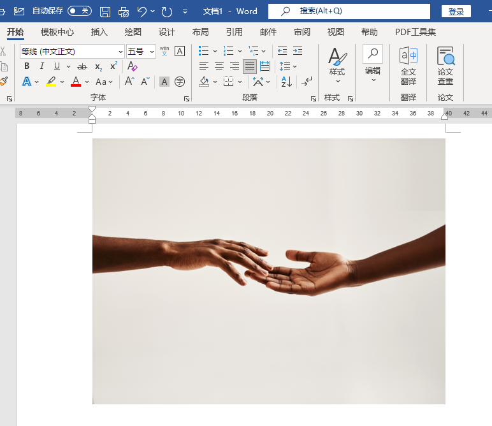Click the 样式 styles button
Image resolution: width=492 pixels, height=426 pixels.
tap(337, 65)
